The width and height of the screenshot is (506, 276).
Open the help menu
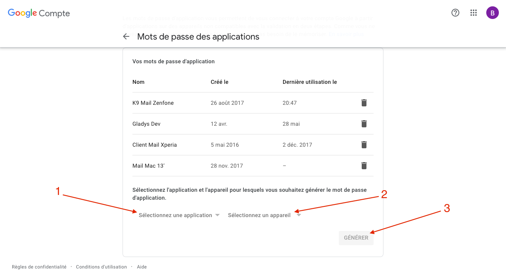tap(455, 13)
